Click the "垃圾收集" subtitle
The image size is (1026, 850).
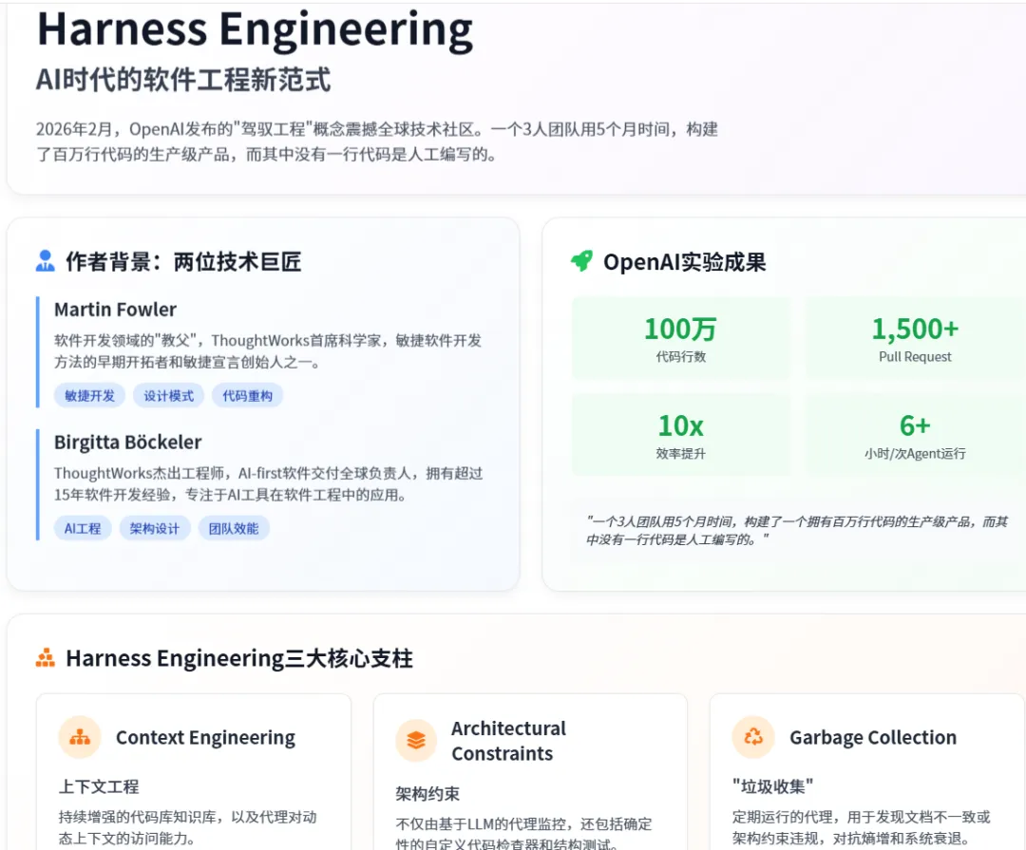(x=772, y=786)
